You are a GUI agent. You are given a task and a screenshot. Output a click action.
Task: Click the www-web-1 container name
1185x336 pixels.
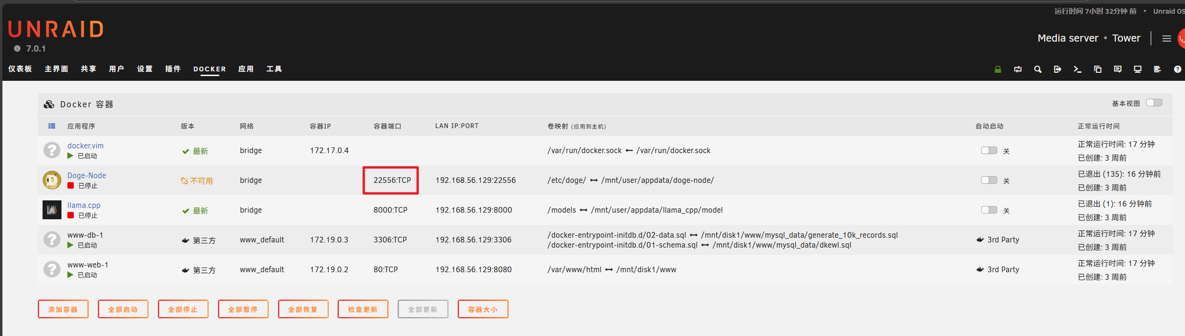(87, 265)
